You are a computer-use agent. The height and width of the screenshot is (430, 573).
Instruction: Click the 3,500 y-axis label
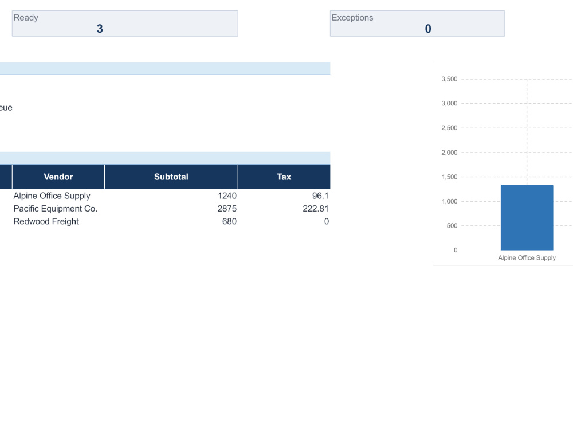449,79
